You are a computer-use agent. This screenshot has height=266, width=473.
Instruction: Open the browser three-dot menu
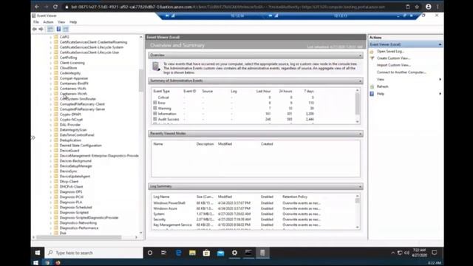(x=438, y=7)
